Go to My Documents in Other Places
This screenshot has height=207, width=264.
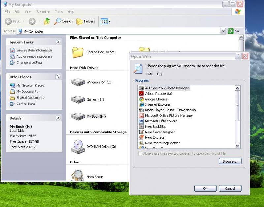click(x=27, y=92)
